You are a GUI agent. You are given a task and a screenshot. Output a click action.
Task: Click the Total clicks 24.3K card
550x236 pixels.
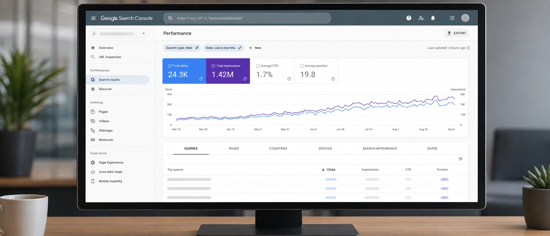184,71
